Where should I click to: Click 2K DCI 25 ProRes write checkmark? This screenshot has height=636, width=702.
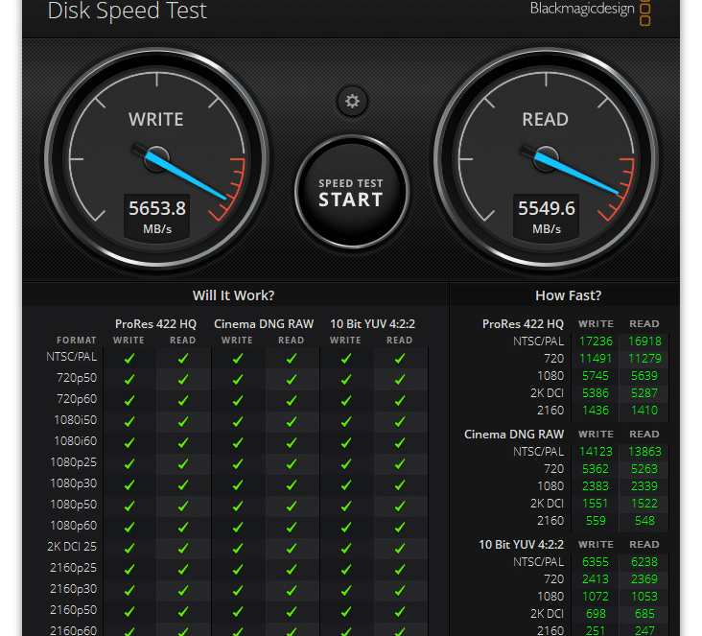pos(129,548)
